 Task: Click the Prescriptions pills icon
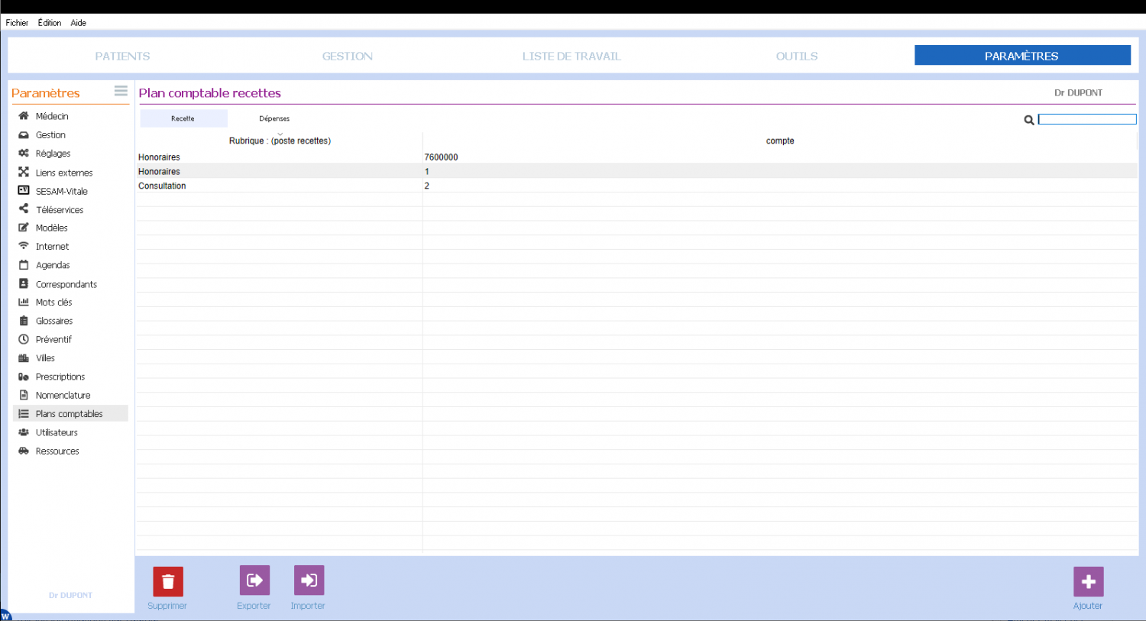tap(24, 377)
